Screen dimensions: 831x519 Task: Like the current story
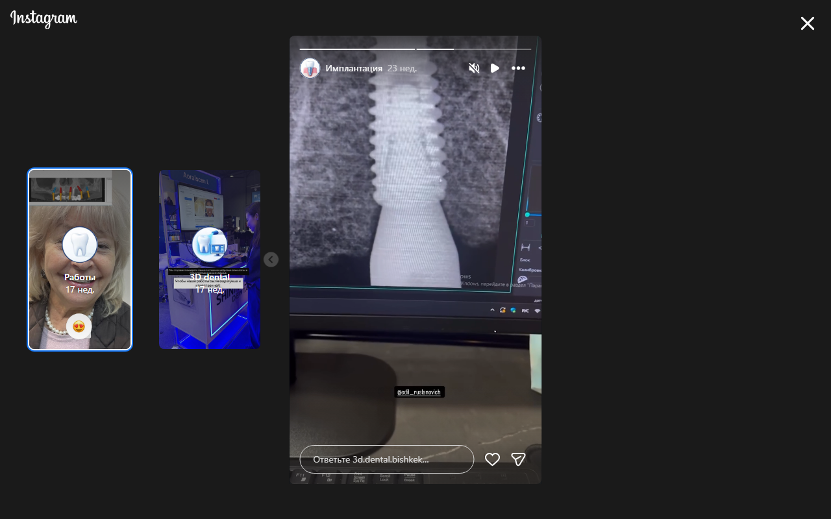click(492, 459)
